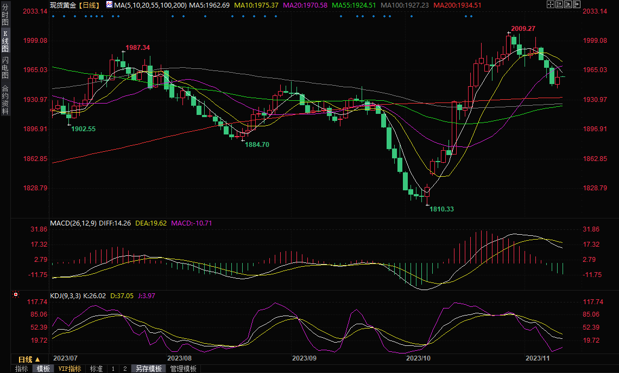Select the K线图 side tab
619x373 pixels.
point(5,41)
